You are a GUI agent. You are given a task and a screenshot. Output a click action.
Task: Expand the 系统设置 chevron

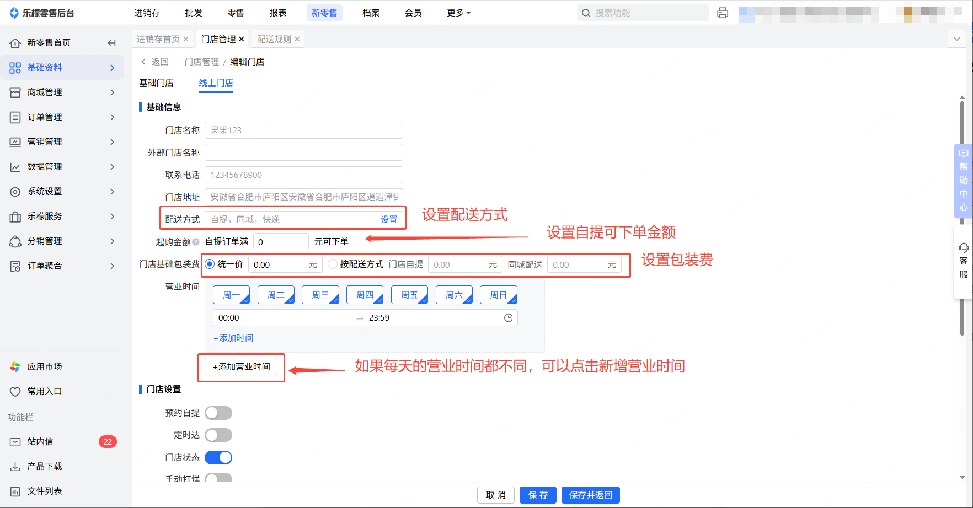pyautogui.click(x=113, y=192)
